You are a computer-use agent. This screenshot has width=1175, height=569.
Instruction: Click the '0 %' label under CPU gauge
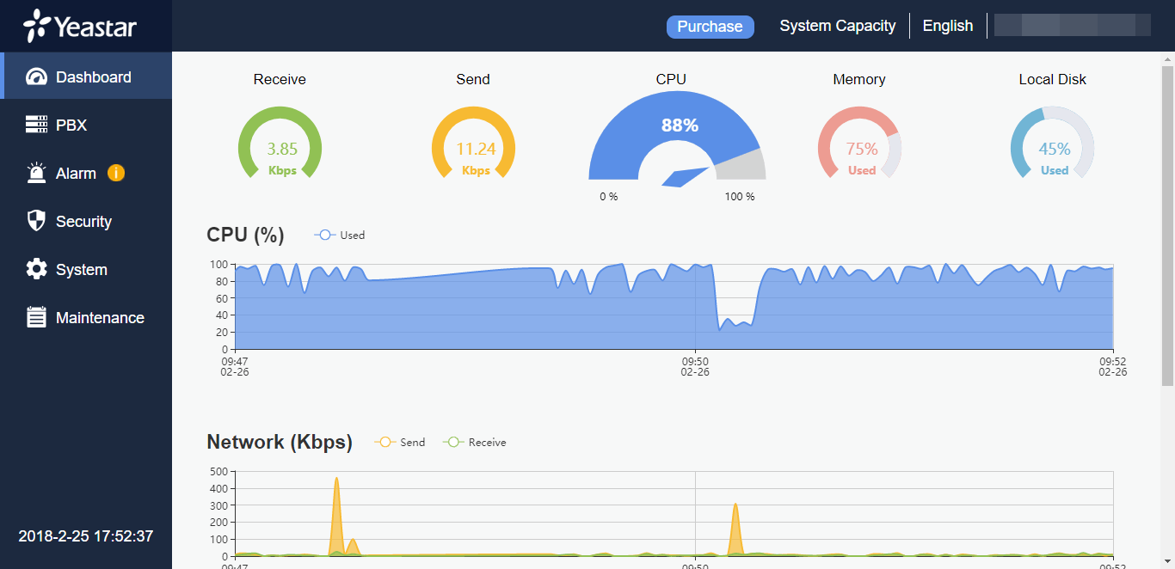point(609,197)
